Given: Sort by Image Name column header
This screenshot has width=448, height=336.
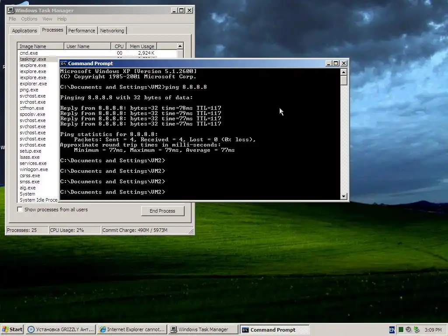Looking at the screenshot, I should (x=41, y=46).
